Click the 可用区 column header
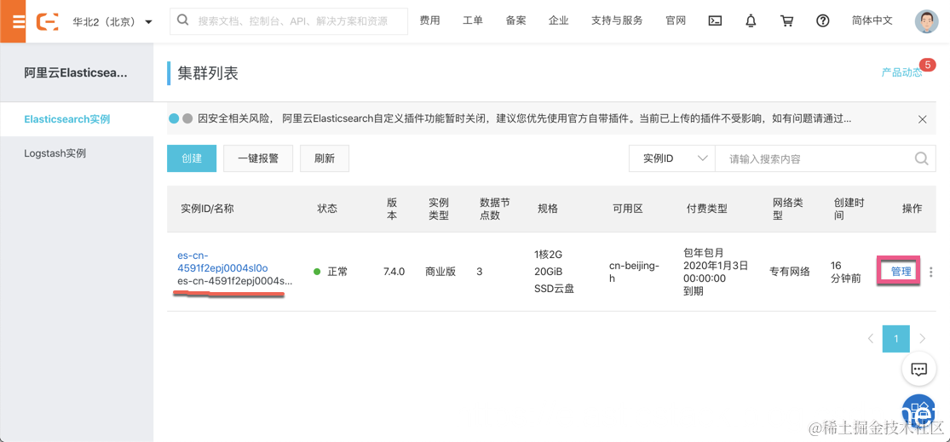 (628, 209)
